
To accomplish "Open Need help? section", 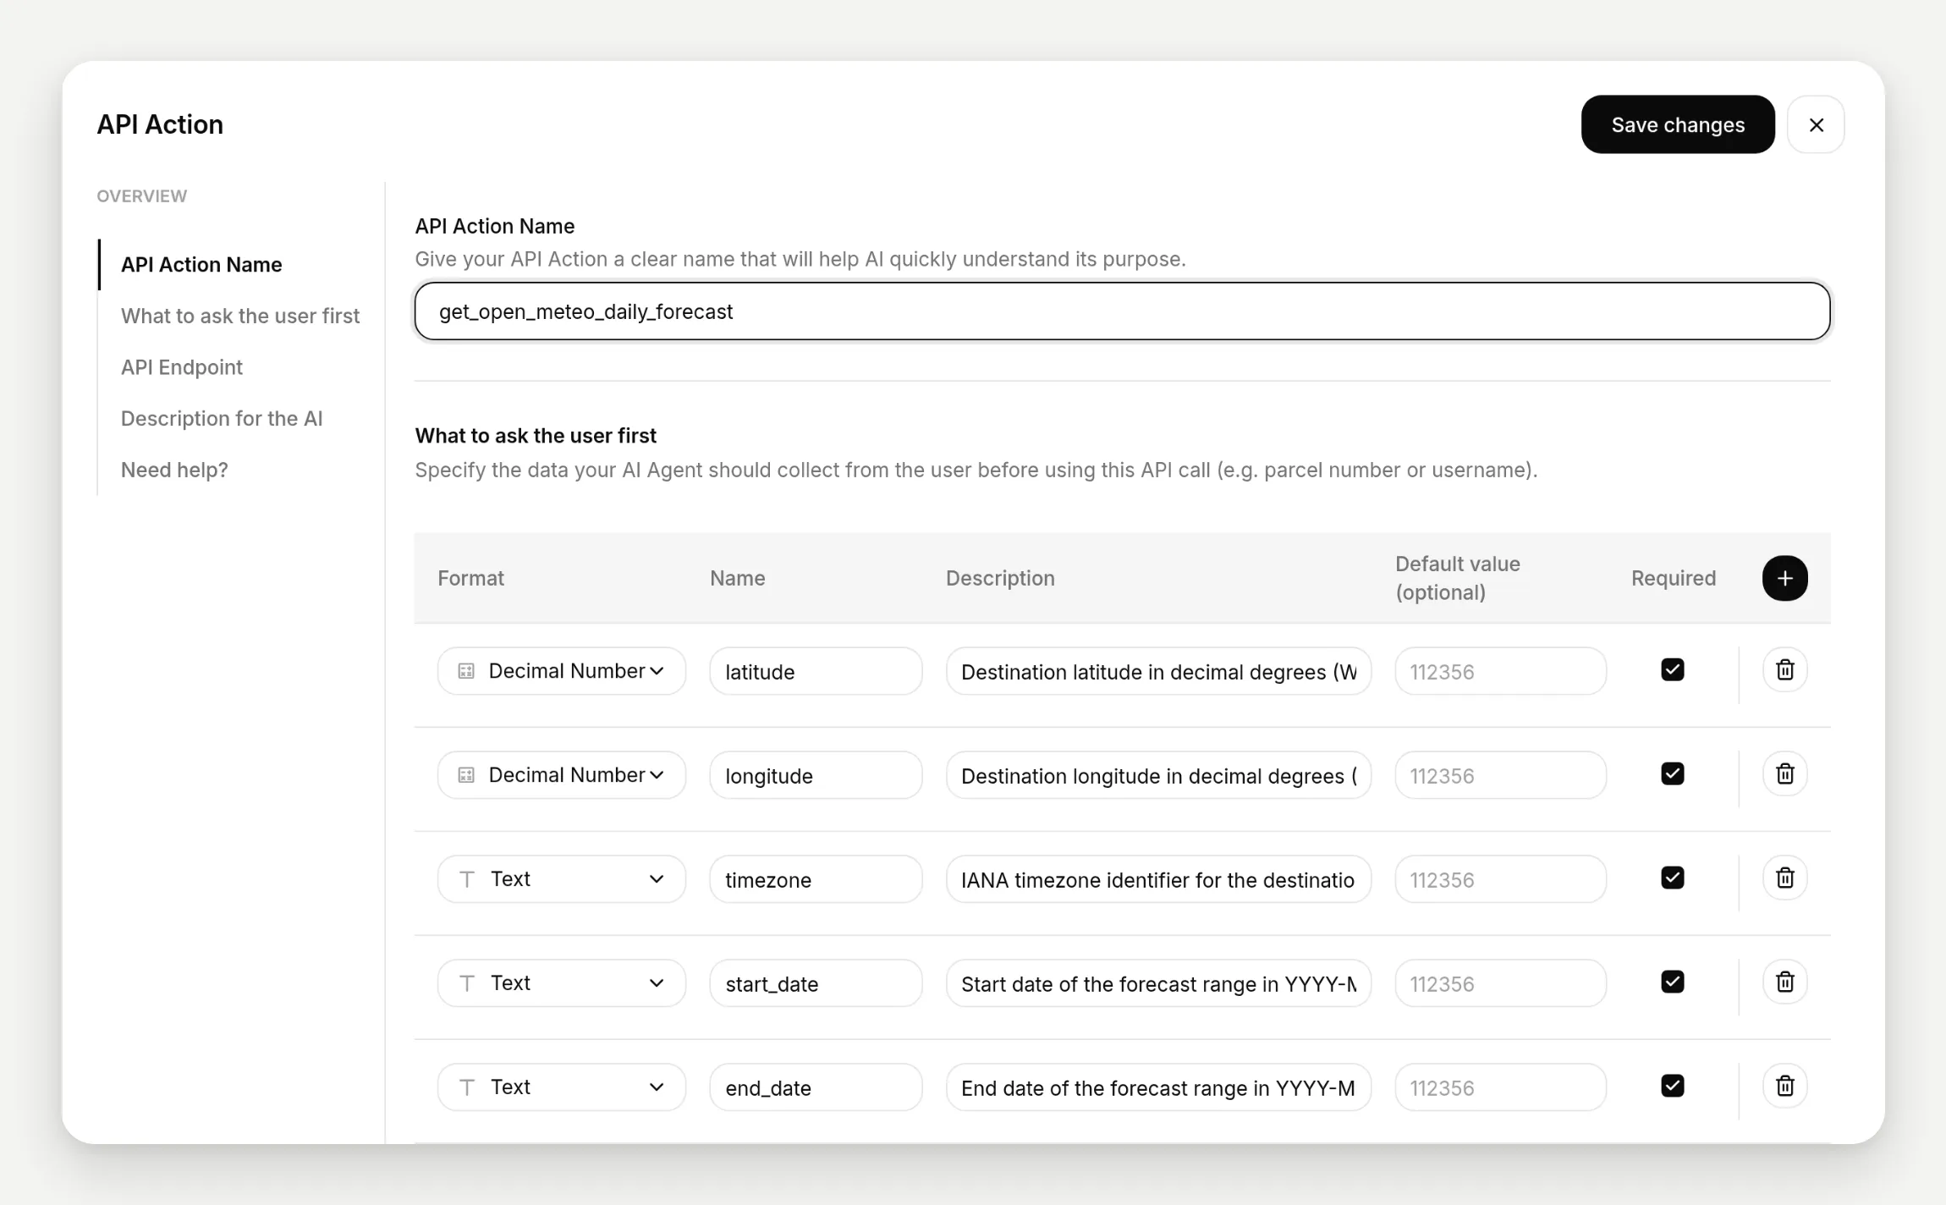I will pyautogui.click(x=174, y=470).
